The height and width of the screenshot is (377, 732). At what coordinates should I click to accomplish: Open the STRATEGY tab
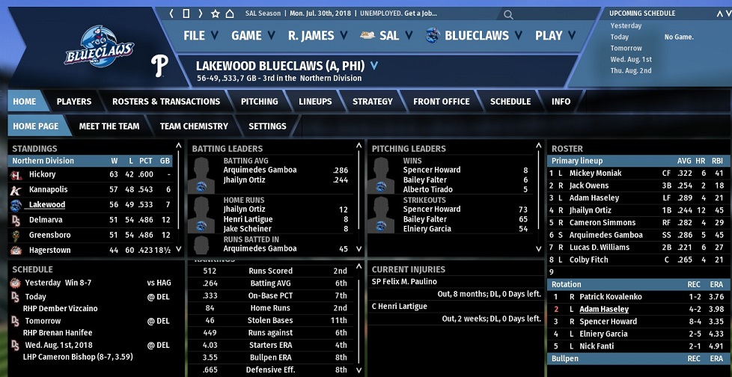click(373, 101)
